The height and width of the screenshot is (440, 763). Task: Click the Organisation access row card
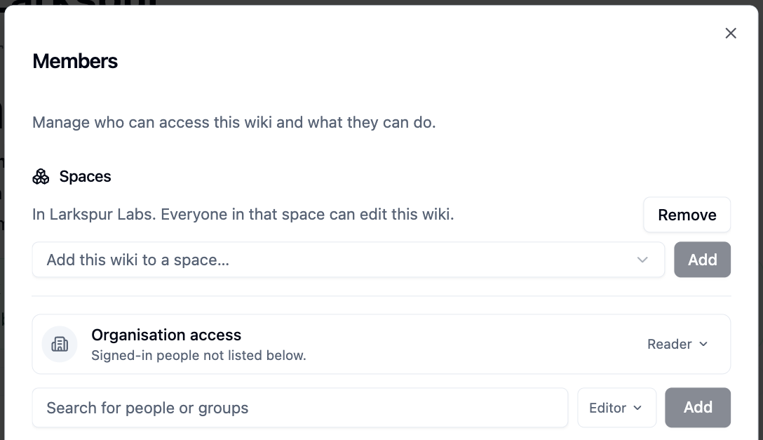[x=381, y=344]
